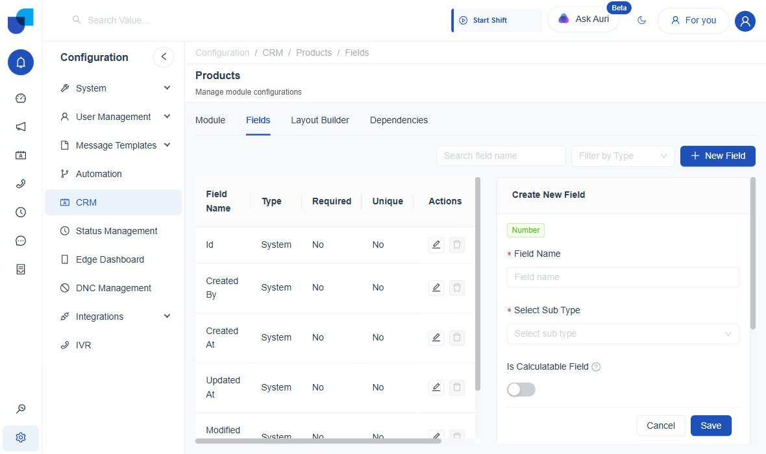766x454 pixels.
Task: Click the Is Calculatable Field help icon
Action: coord(596,367)
